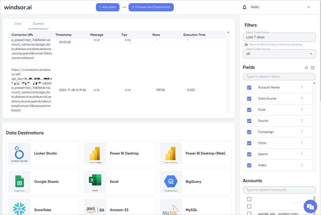This screenshot has width=321, height=215.
Task: Select BigQuery destination icon
Action: 171,182
